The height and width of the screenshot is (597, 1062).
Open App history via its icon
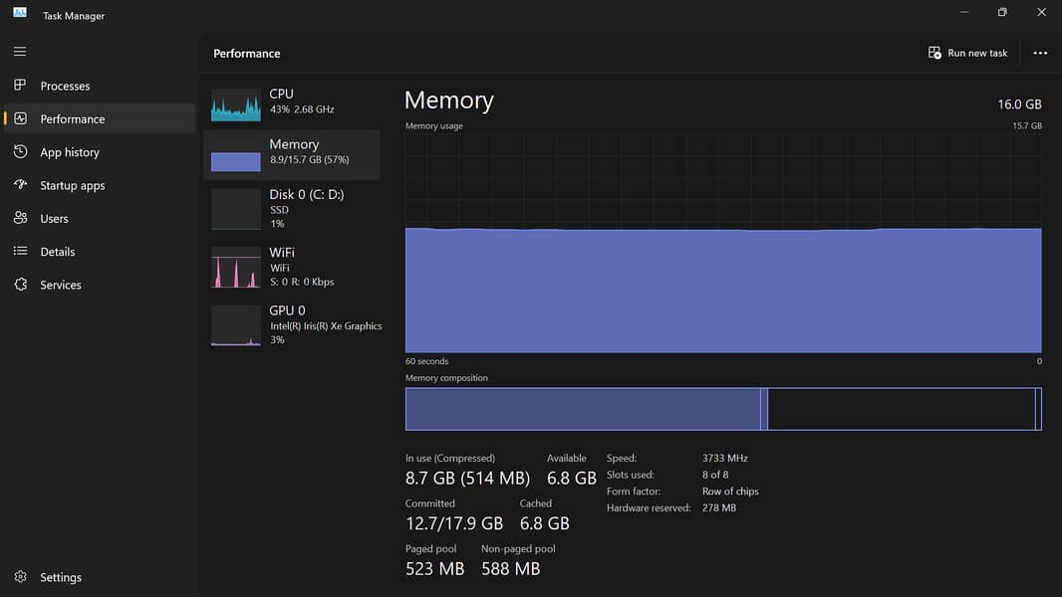[20, 152]
